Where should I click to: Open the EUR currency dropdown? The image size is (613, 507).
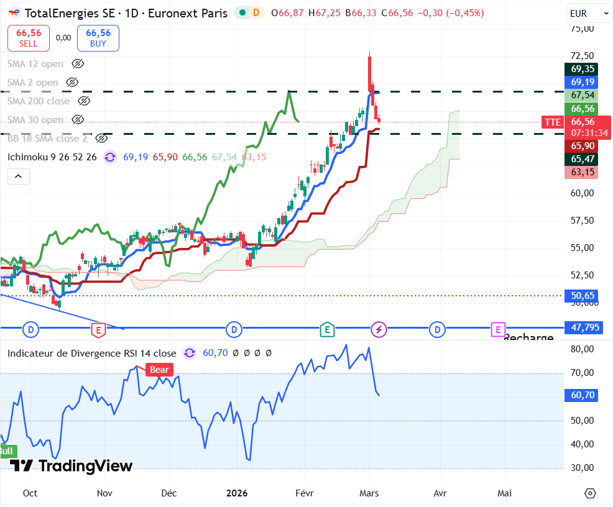(x=589, y=12)
